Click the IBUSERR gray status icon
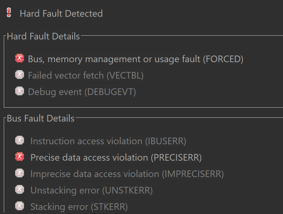 [20, 140]
